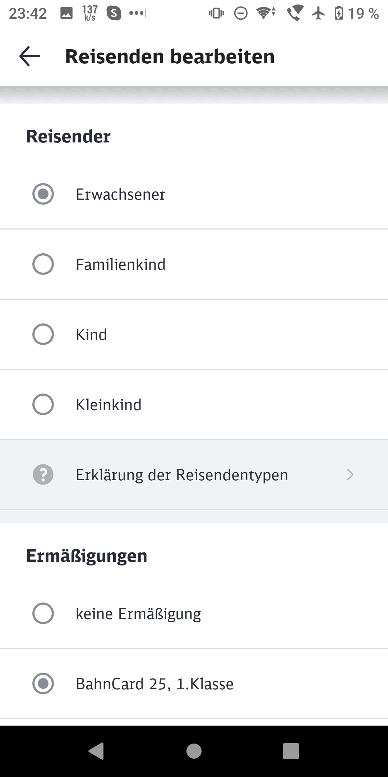Open recent apps with the square button

tap(291, 751)
